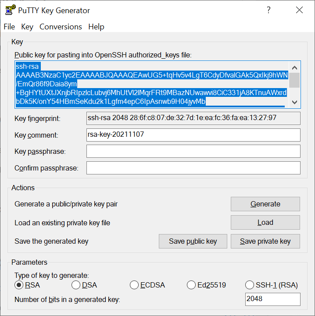315x316 pixels.
Task: Click the 'Public key for pasting' label
Action: (x=103, y=55)
